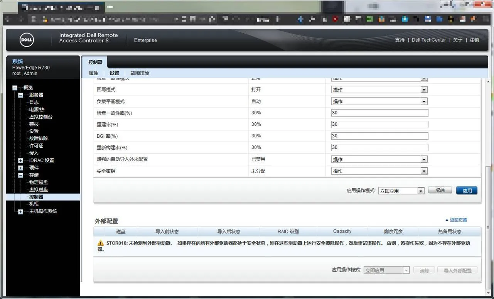Expand the 硬件 tree node
The image size is (494, 299).
(x=20, y=168)
